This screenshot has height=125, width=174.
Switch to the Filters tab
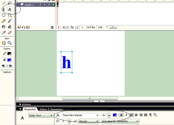point(43,109)
